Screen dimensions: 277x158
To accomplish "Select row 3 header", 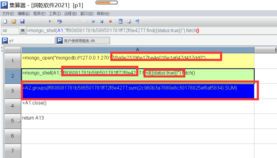I will point(13,91).
